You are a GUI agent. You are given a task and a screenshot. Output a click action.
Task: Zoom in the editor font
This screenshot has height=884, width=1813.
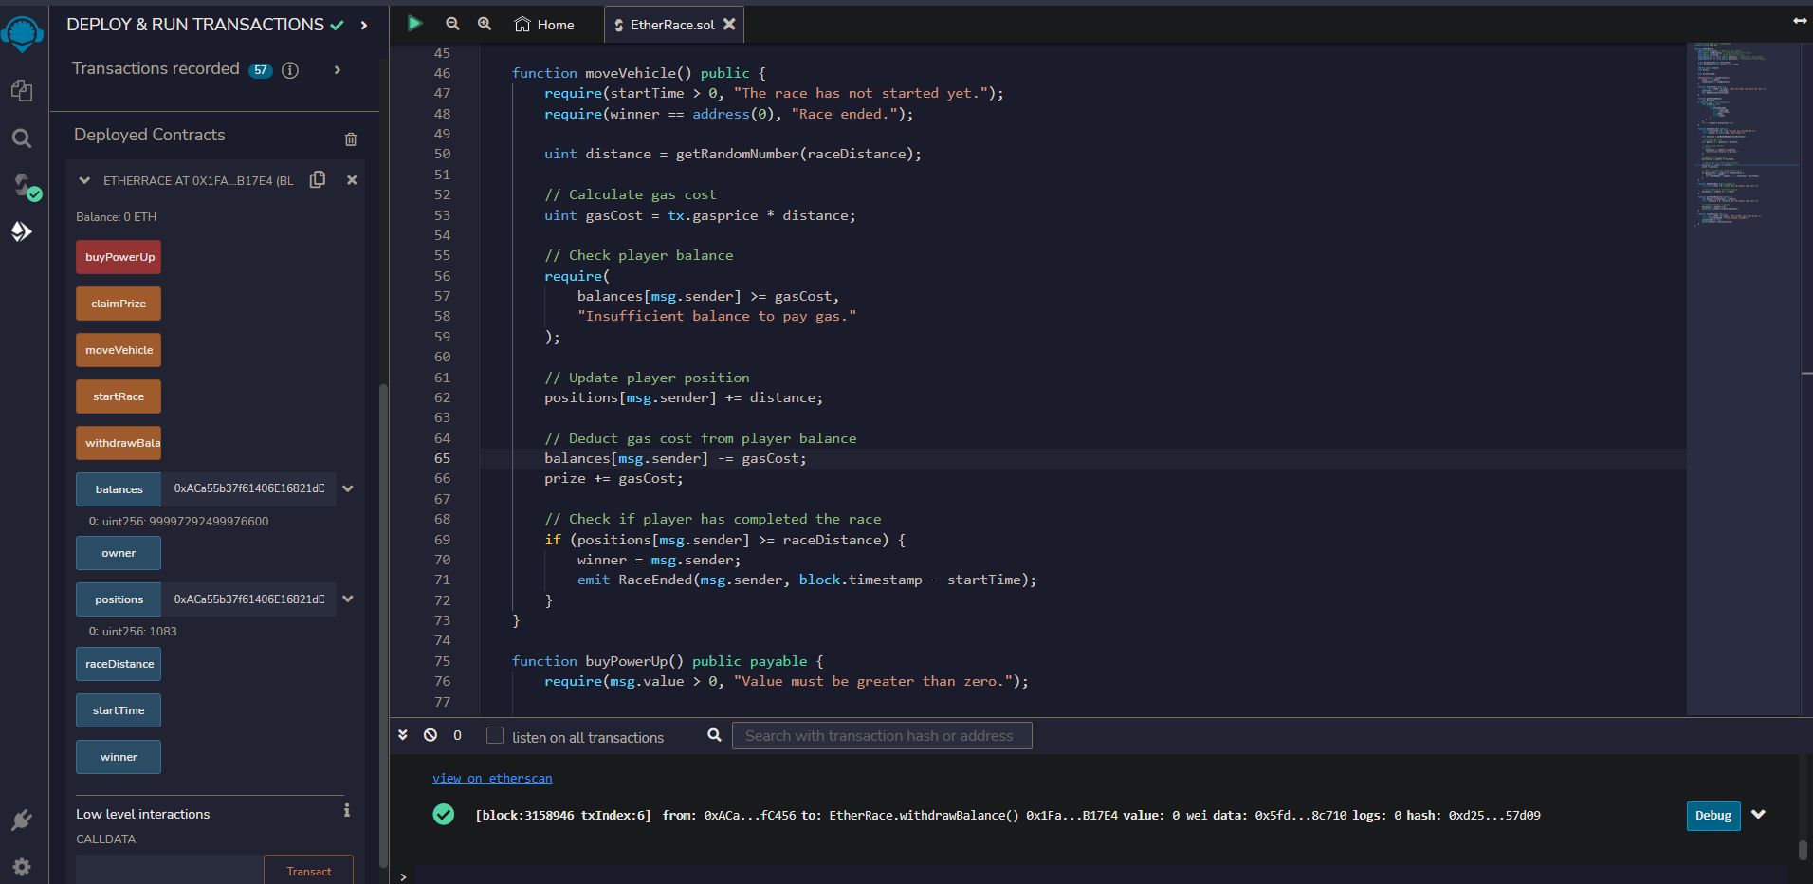point(485,24)
